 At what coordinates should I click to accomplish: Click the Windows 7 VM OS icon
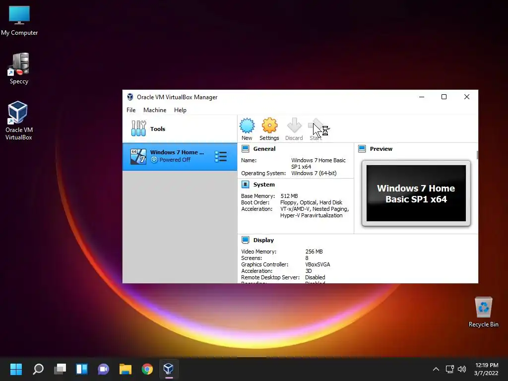tap(138, 156)
